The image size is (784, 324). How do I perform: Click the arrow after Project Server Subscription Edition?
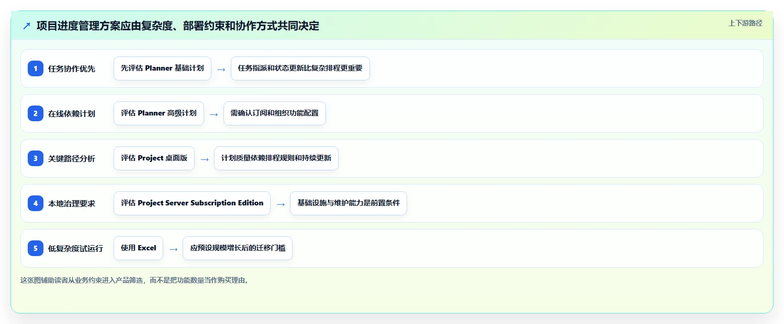click(280, 204)
